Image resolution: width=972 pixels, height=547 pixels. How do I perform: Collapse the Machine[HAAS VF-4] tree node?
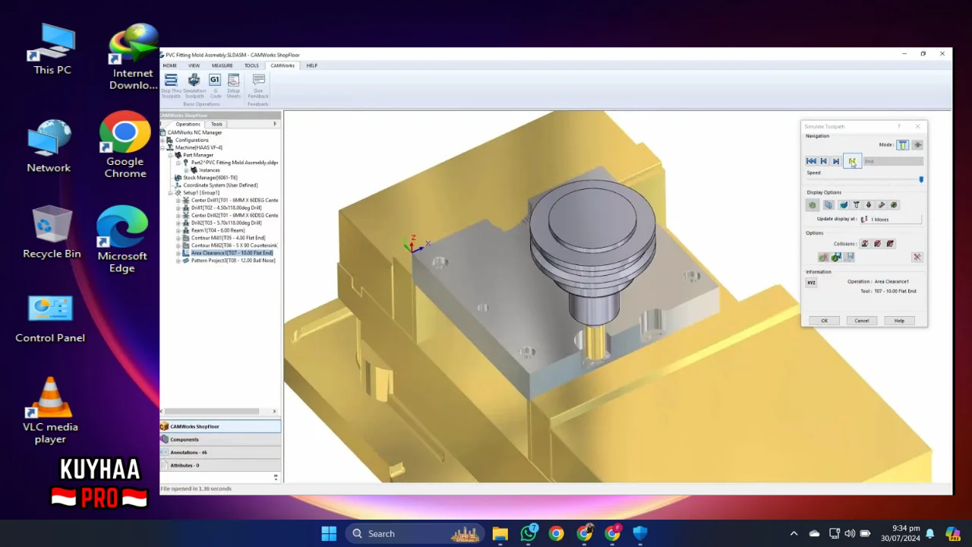coord(163,147)
